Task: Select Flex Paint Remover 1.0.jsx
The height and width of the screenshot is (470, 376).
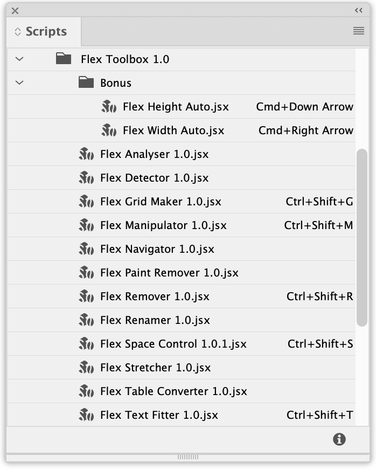Action: [x=169, y=273]
